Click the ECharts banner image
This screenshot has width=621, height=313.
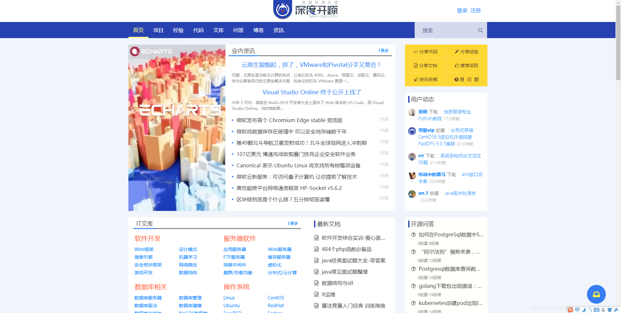click(x=177, y=128)
